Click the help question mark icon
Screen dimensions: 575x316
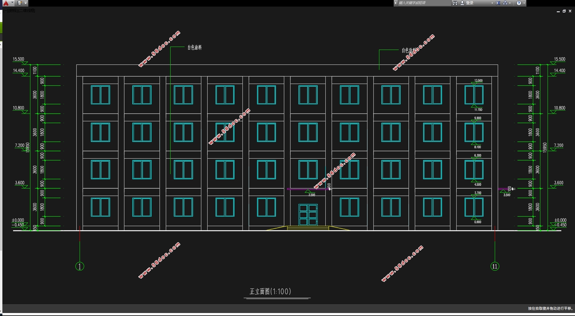pyautogui.click(x=519, y=3)
